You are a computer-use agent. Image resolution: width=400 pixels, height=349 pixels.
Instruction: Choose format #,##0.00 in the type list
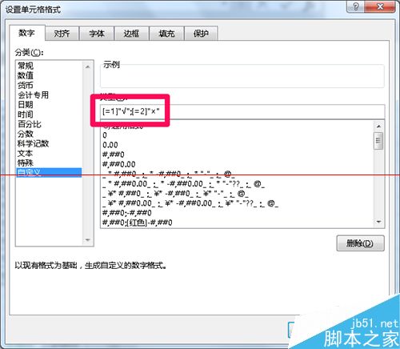click(x=238, y=164)
